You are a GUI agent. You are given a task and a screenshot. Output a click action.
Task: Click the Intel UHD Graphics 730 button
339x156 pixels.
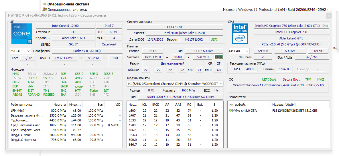click(x=291, y=32)
